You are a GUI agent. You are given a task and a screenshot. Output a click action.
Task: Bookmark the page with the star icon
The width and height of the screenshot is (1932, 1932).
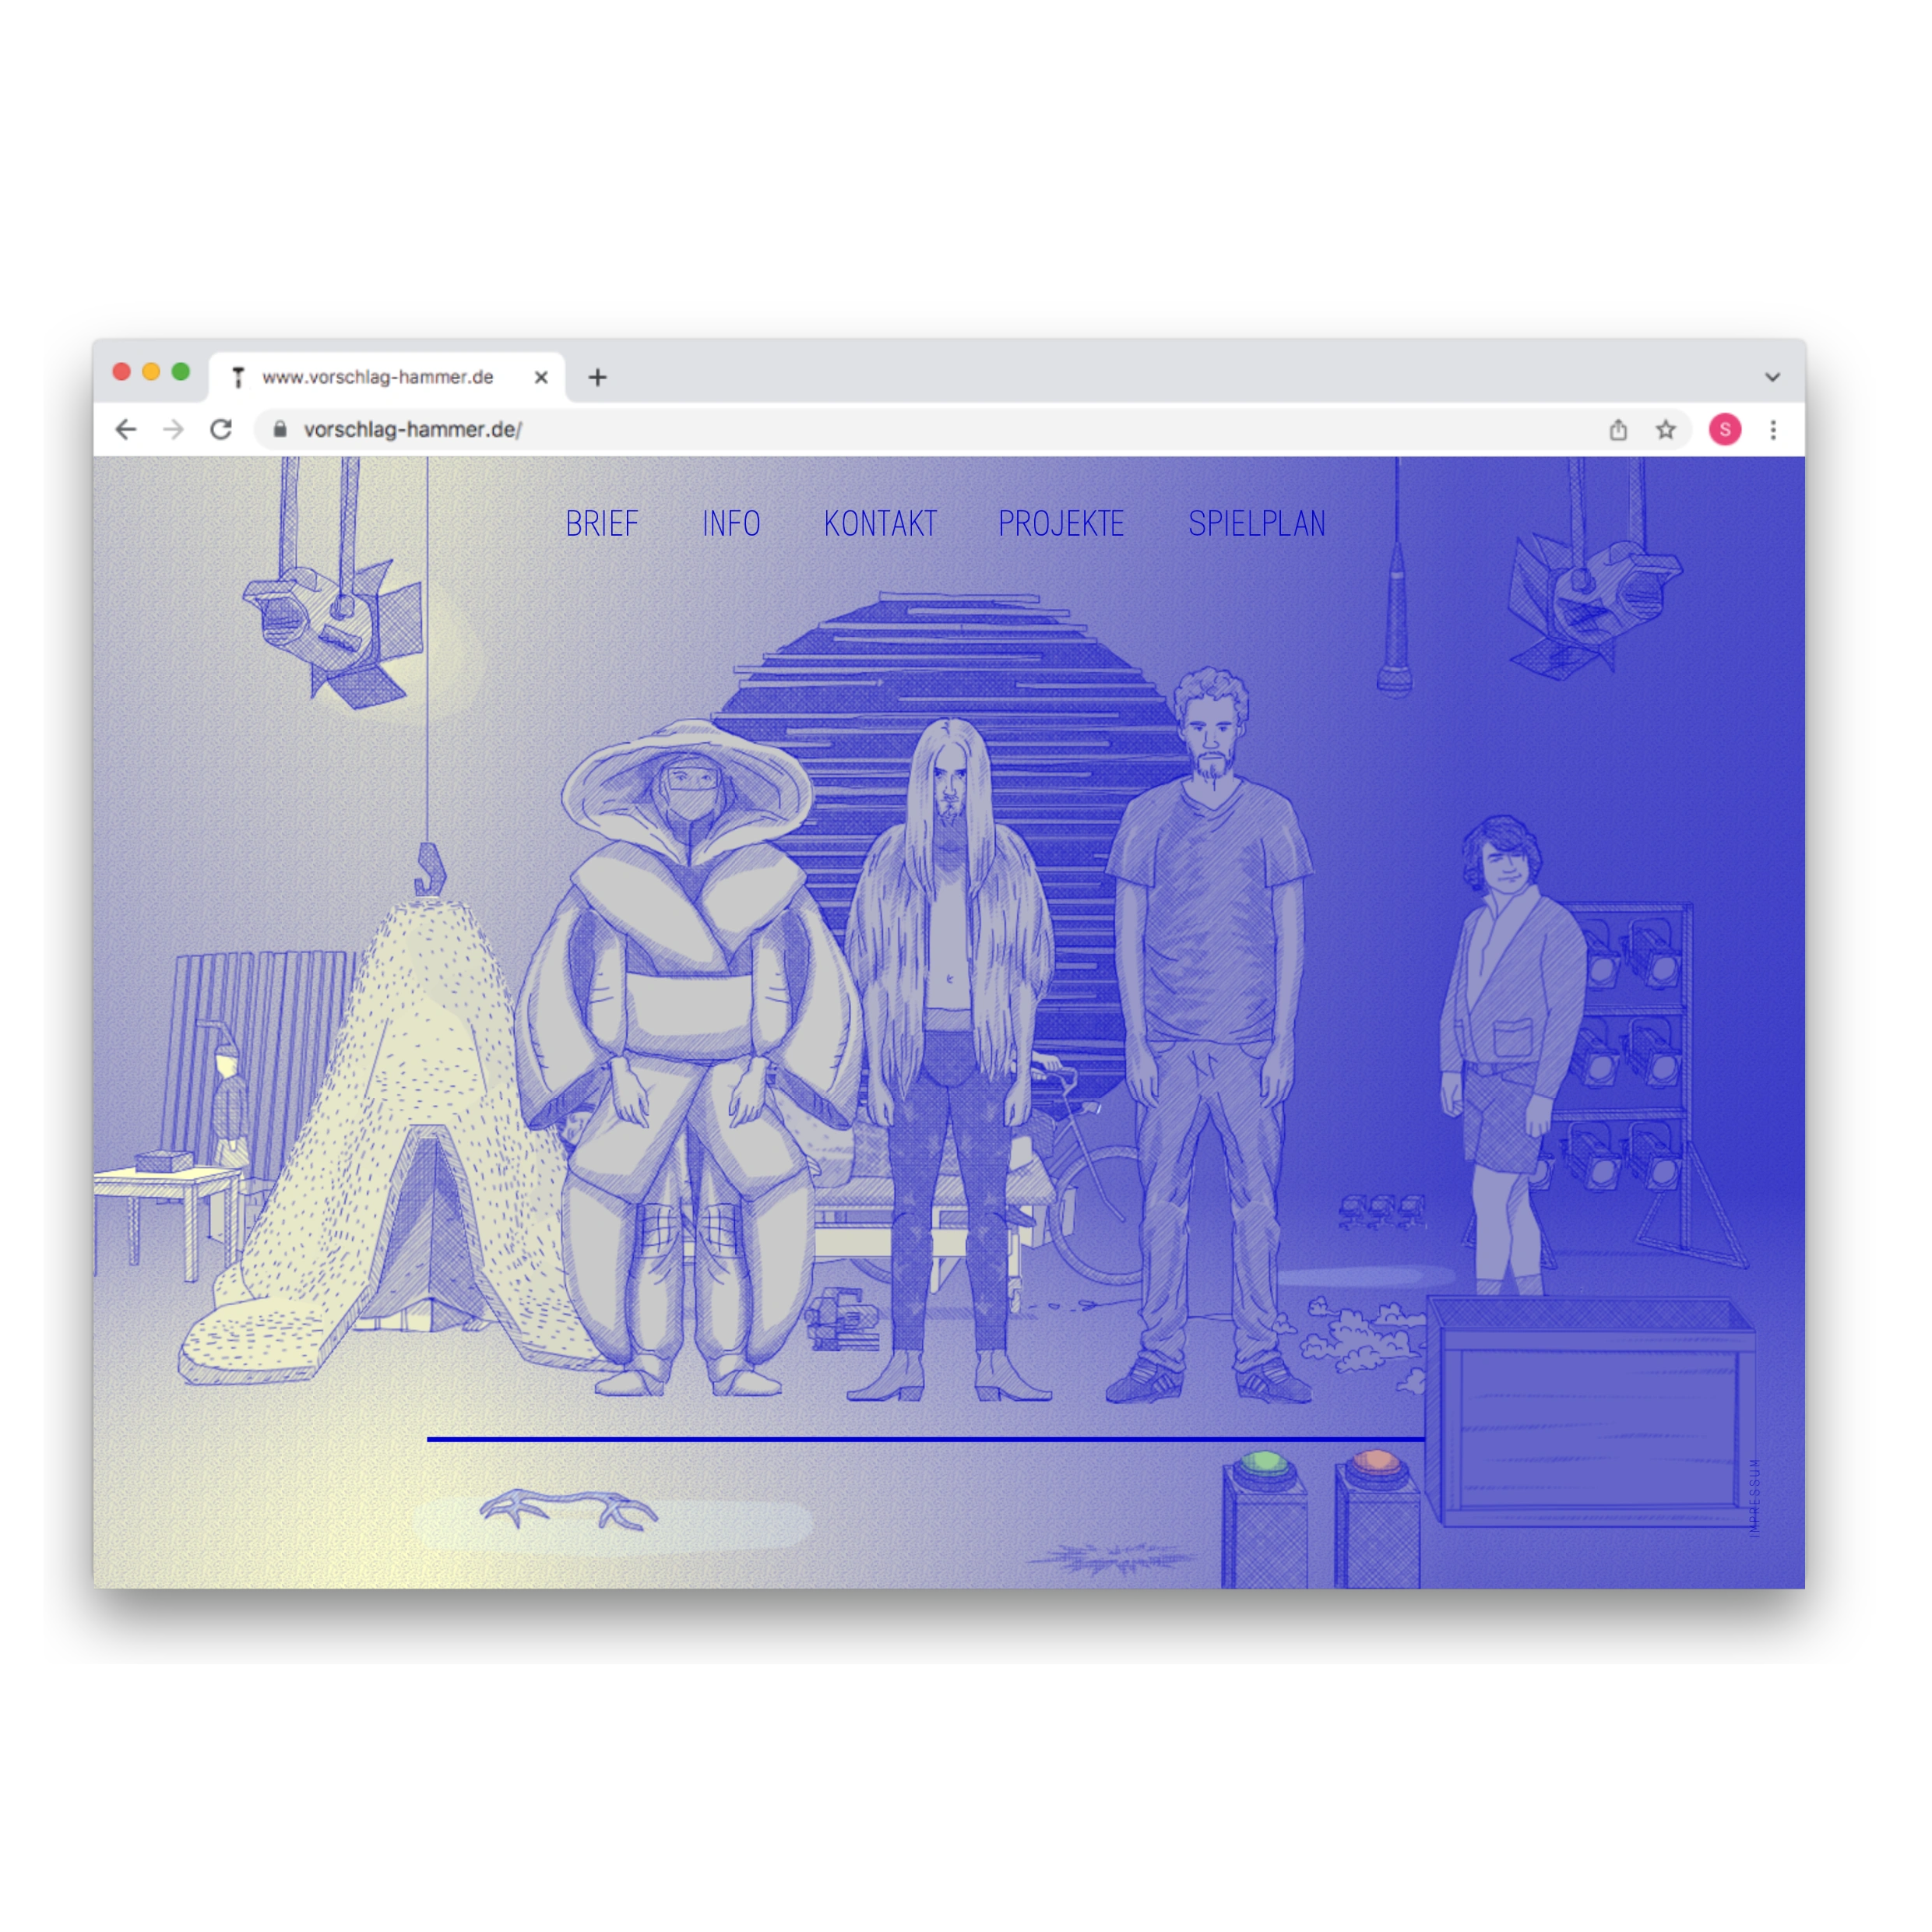pyautogui.click(x=1666, y=430)
